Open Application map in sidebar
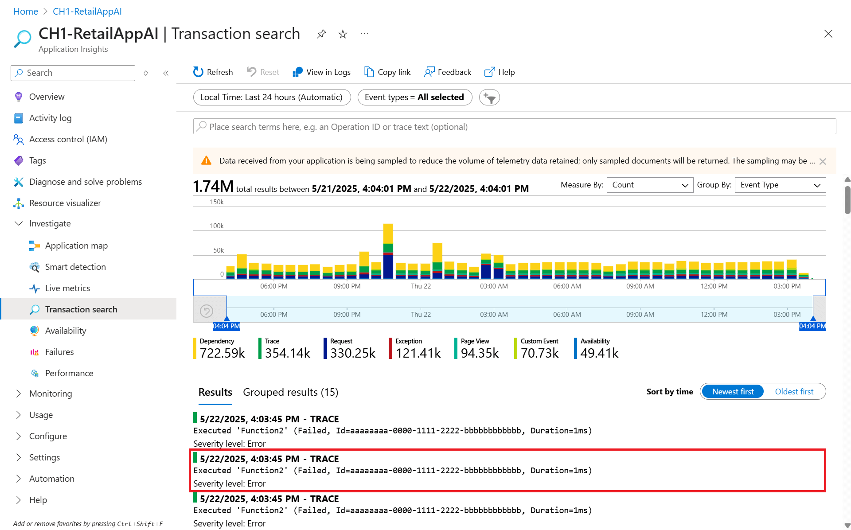Viewport: 851px width, 530px height. pyautogui.click(x=76, y=246)
